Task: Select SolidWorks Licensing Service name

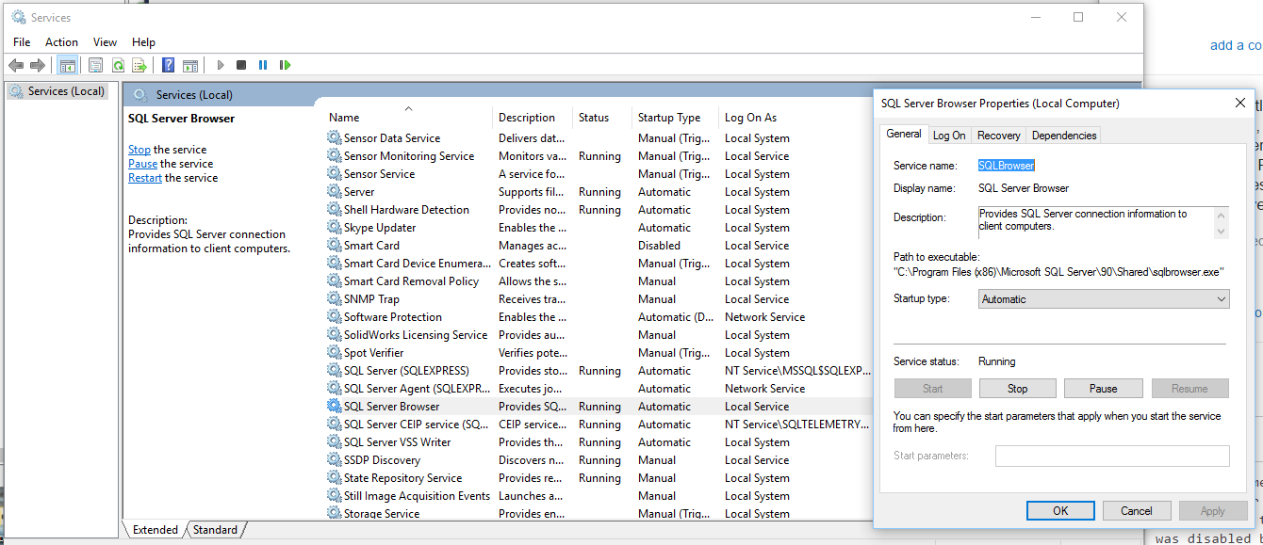Action: (416, 335)
